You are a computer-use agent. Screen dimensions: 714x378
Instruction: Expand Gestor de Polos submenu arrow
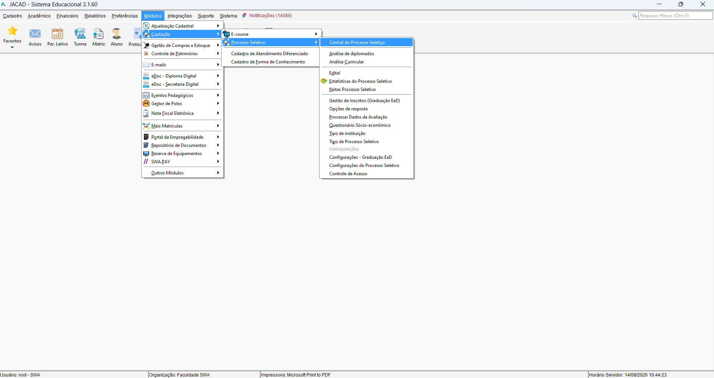pos(218,104)
